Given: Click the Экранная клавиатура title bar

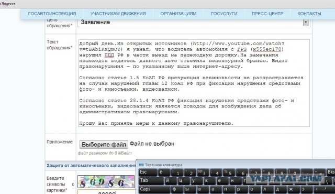Looking at the screenshot, I should pos(236,165).
